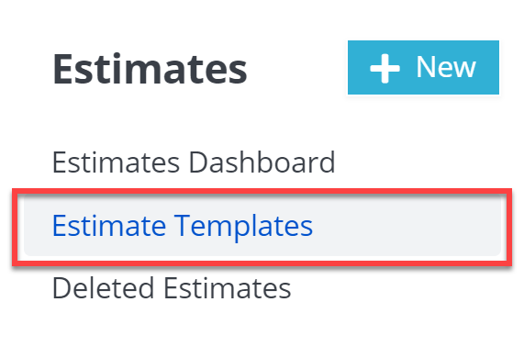
Task: Choose the Templates entry in Estimates menu
Action: tap(262, 226)
